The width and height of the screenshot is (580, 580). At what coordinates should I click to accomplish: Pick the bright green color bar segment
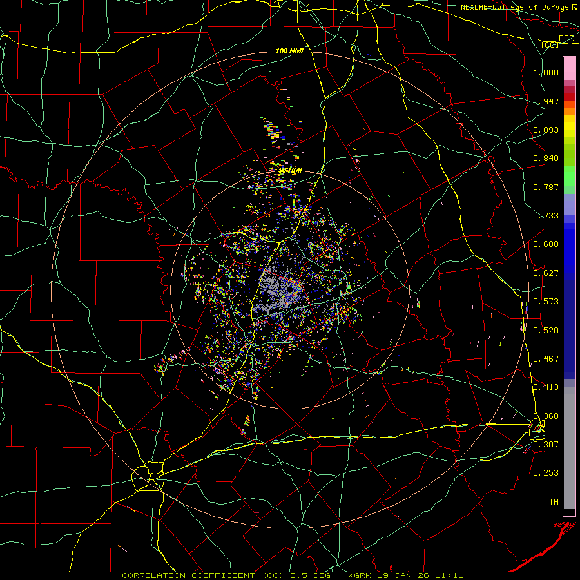tap(569, 176)
